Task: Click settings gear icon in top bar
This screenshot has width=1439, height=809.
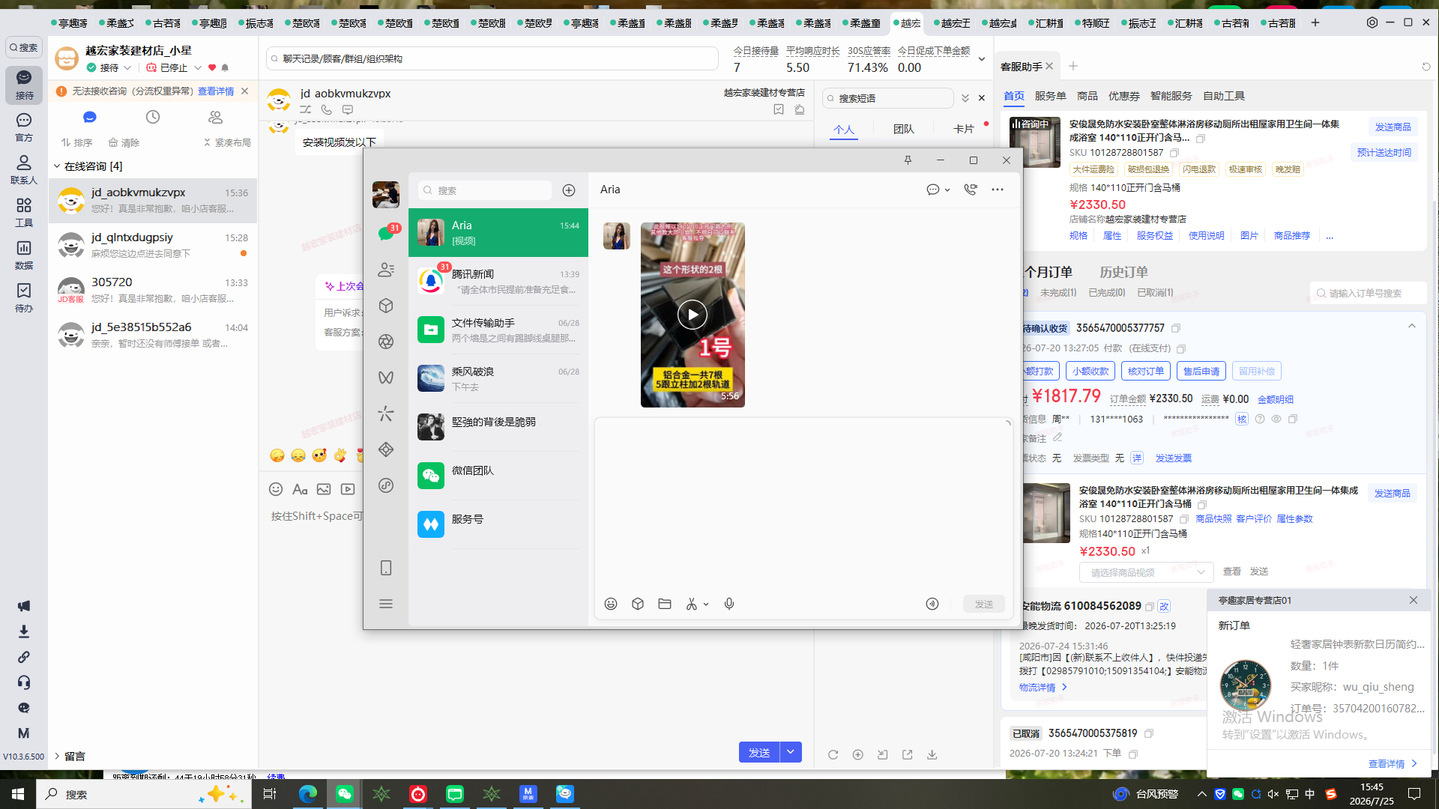Action: [1372, 22]
